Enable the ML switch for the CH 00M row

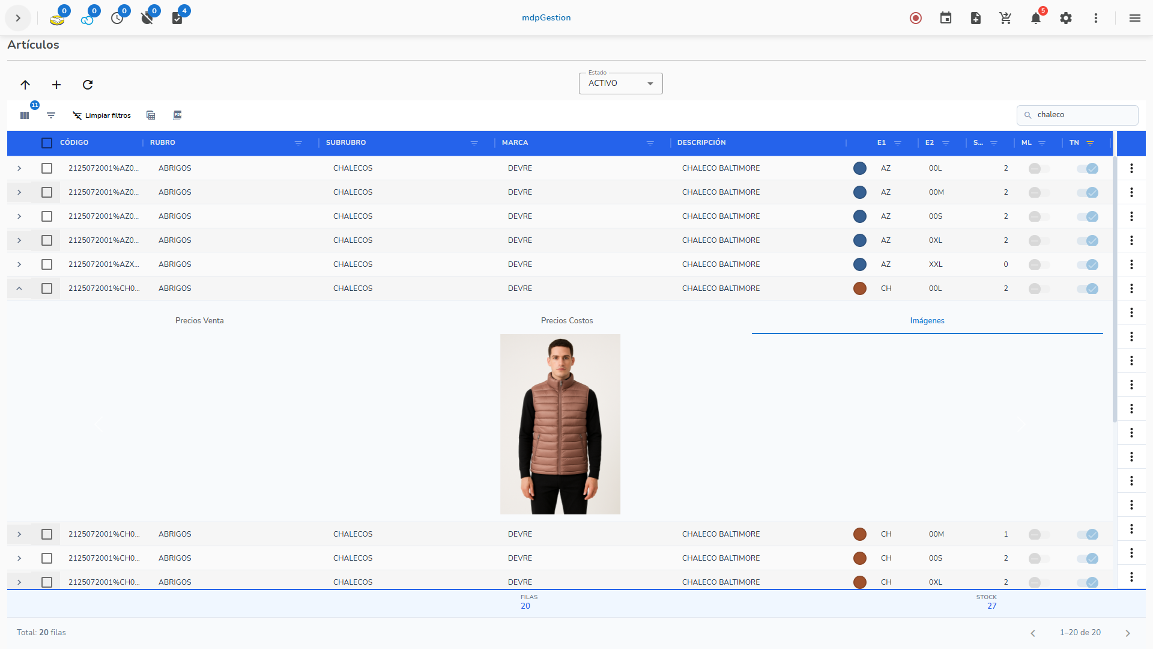coord(1039,534)
